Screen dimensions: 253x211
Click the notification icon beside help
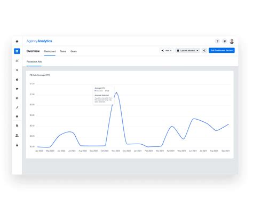(x=225, y=41)
